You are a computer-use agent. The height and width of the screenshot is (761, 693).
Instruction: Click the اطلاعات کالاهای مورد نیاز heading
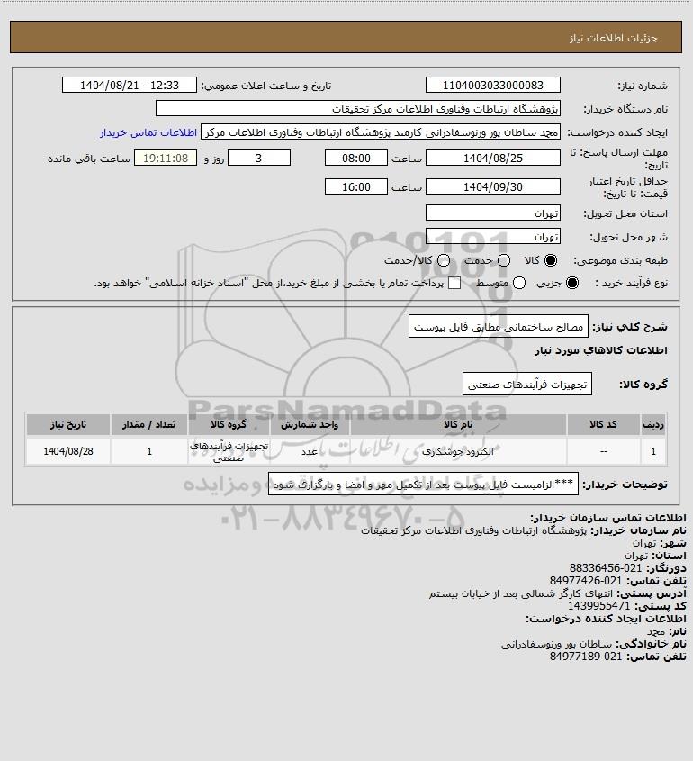point(601,350)
